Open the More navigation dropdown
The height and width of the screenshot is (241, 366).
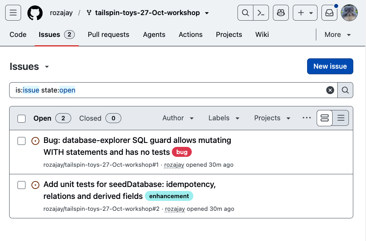pyautogui.click(x=337, y=35)
